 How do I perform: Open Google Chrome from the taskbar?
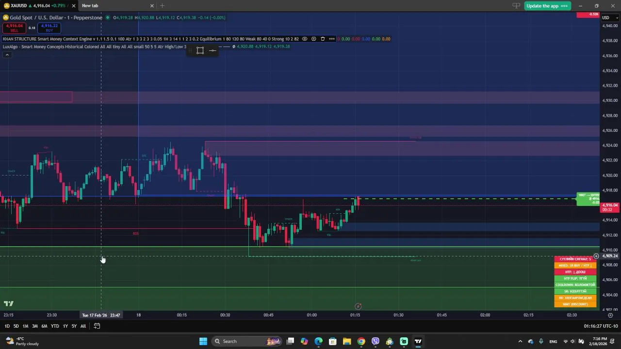coord(361,341)
